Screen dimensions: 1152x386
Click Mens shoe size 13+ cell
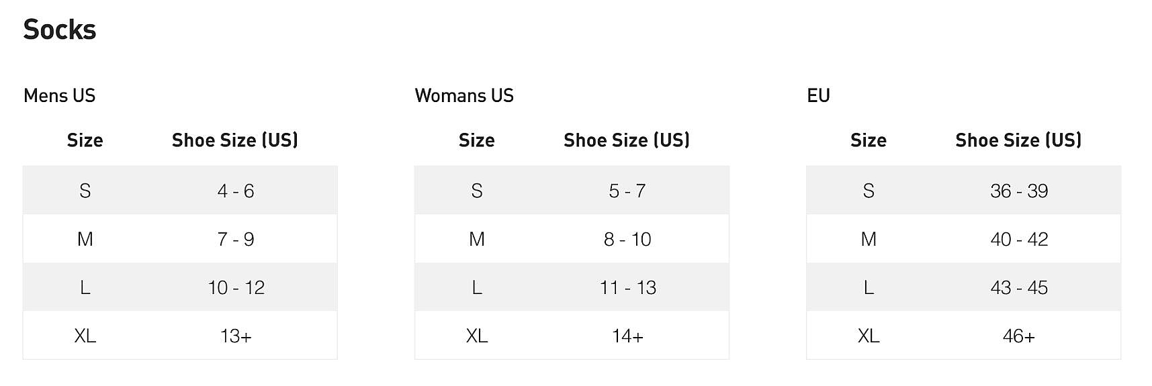[x=236, y=336]
